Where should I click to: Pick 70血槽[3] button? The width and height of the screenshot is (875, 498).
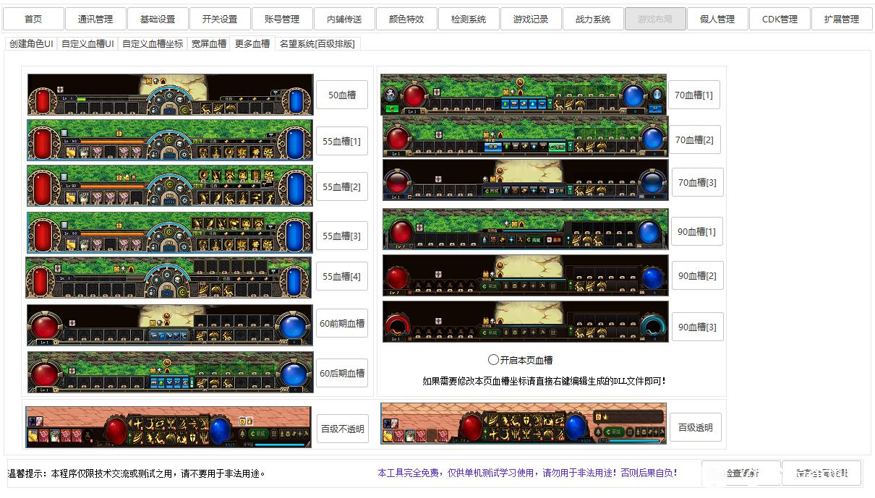(698, 182)
